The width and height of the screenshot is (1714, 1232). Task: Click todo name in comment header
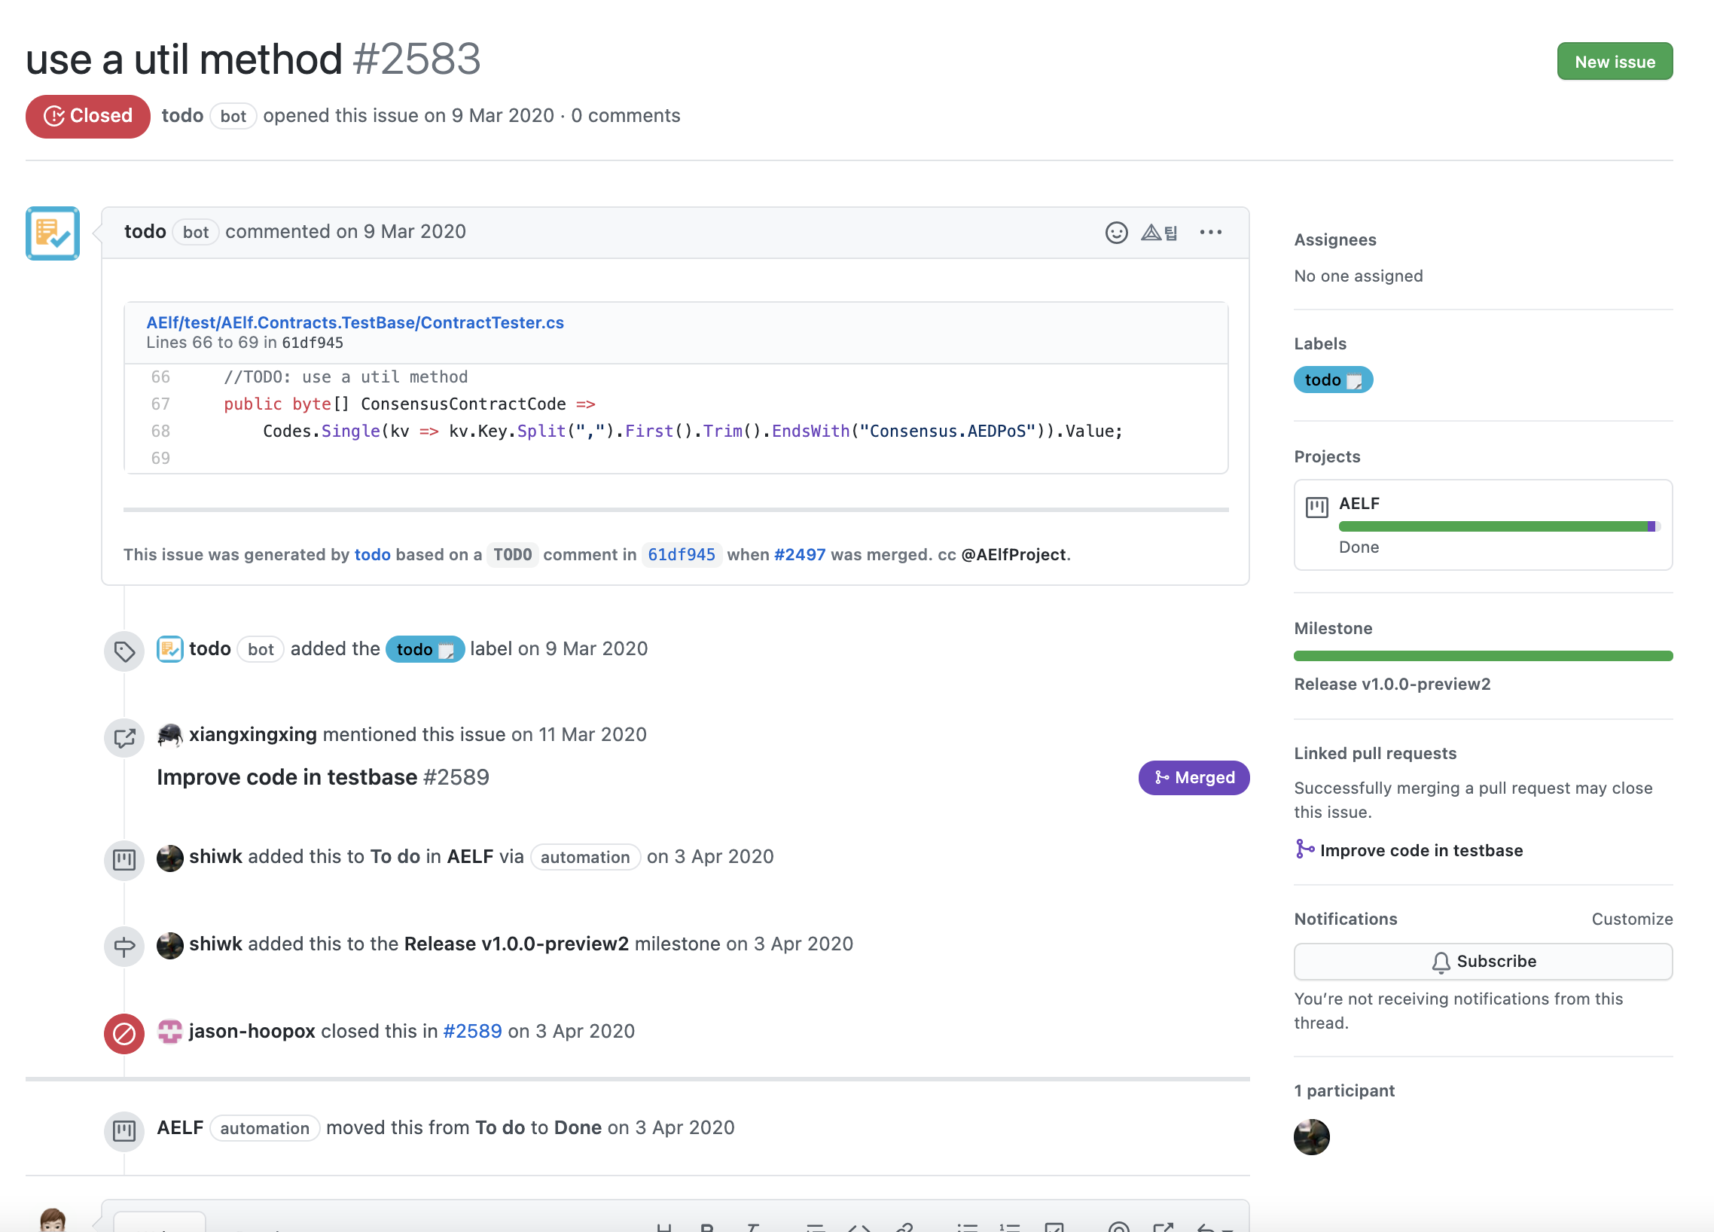point(145,231)
